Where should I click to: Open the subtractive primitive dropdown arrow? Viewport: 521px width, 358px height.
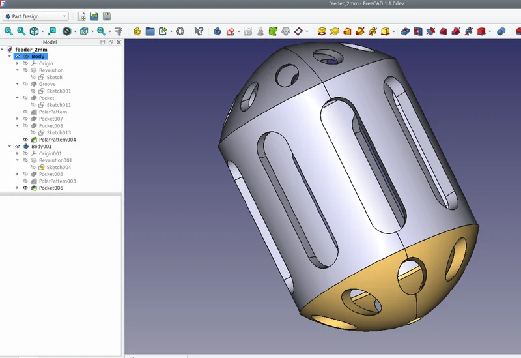point(490,31)
